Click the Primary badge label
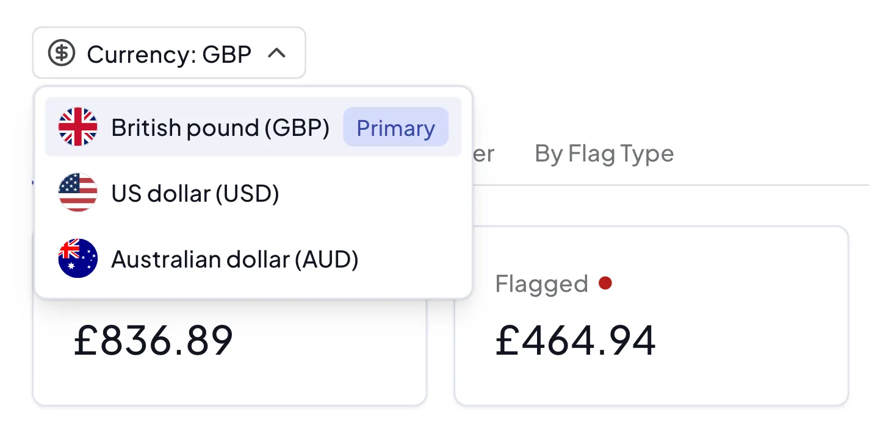 click(x=395, y=127)
